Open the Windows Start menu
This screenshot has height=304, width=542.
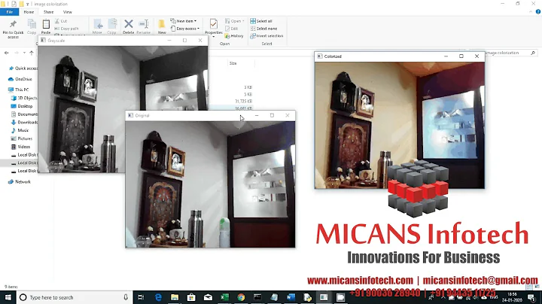click(8, 297)
